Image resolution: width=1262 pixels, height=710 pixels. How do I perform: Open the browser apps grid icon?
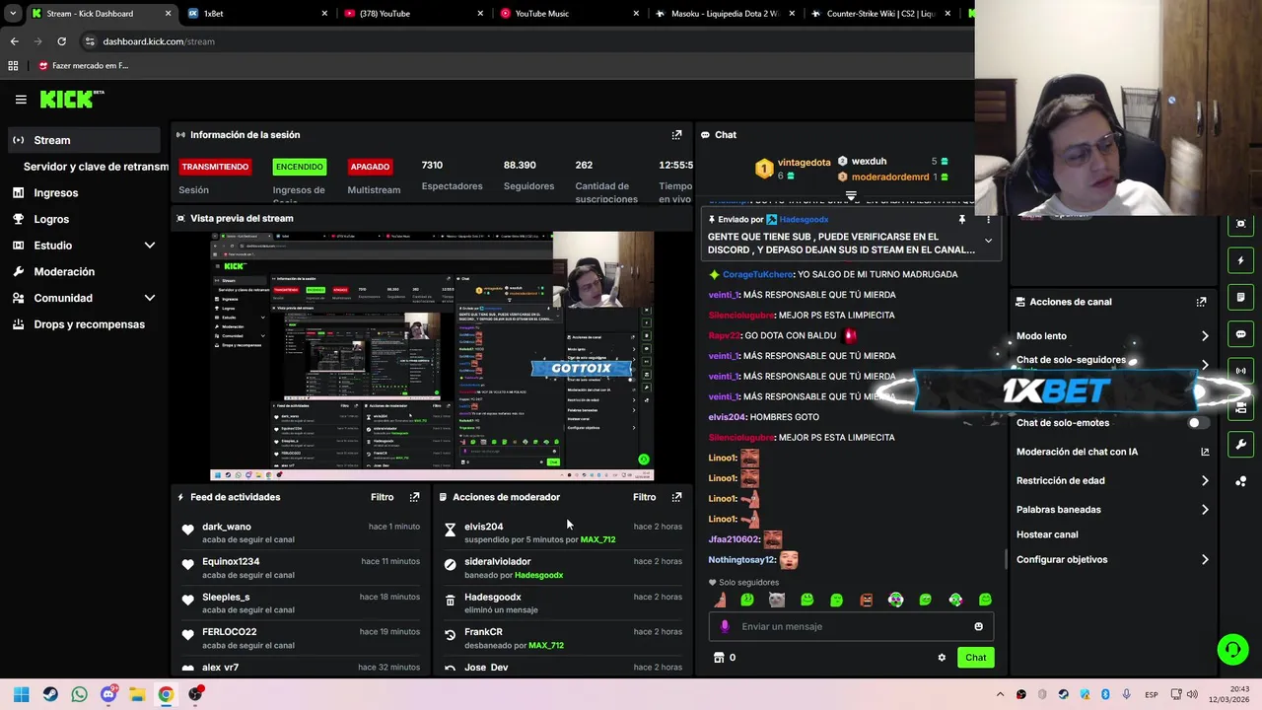pyautogui.click(x=13, y=66)
